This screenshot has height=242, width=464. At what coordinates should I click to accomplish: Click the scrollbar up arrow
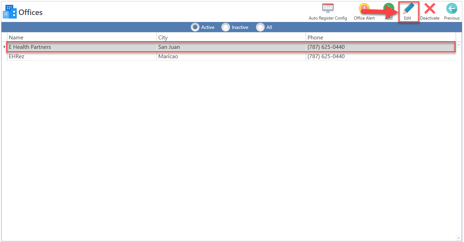click(x=458, y=45)
